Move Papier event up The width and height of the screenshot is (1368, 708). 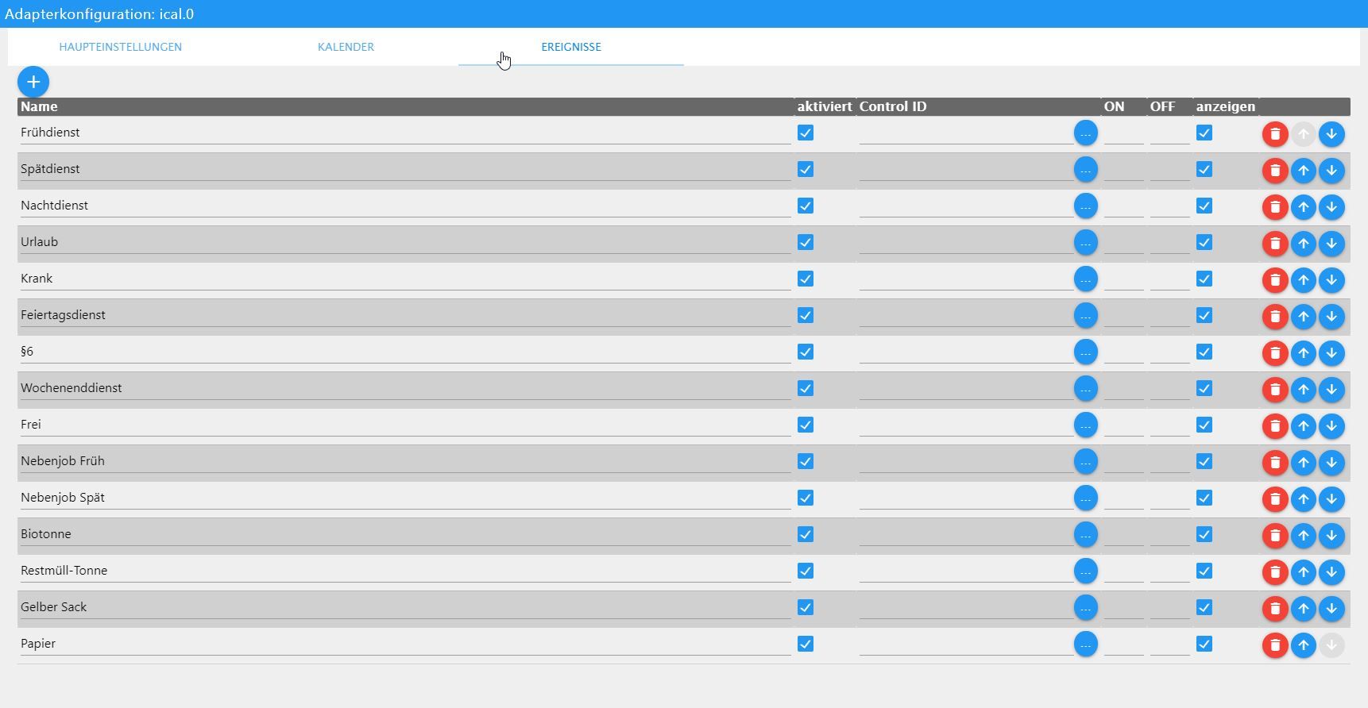pos(1303,645)
